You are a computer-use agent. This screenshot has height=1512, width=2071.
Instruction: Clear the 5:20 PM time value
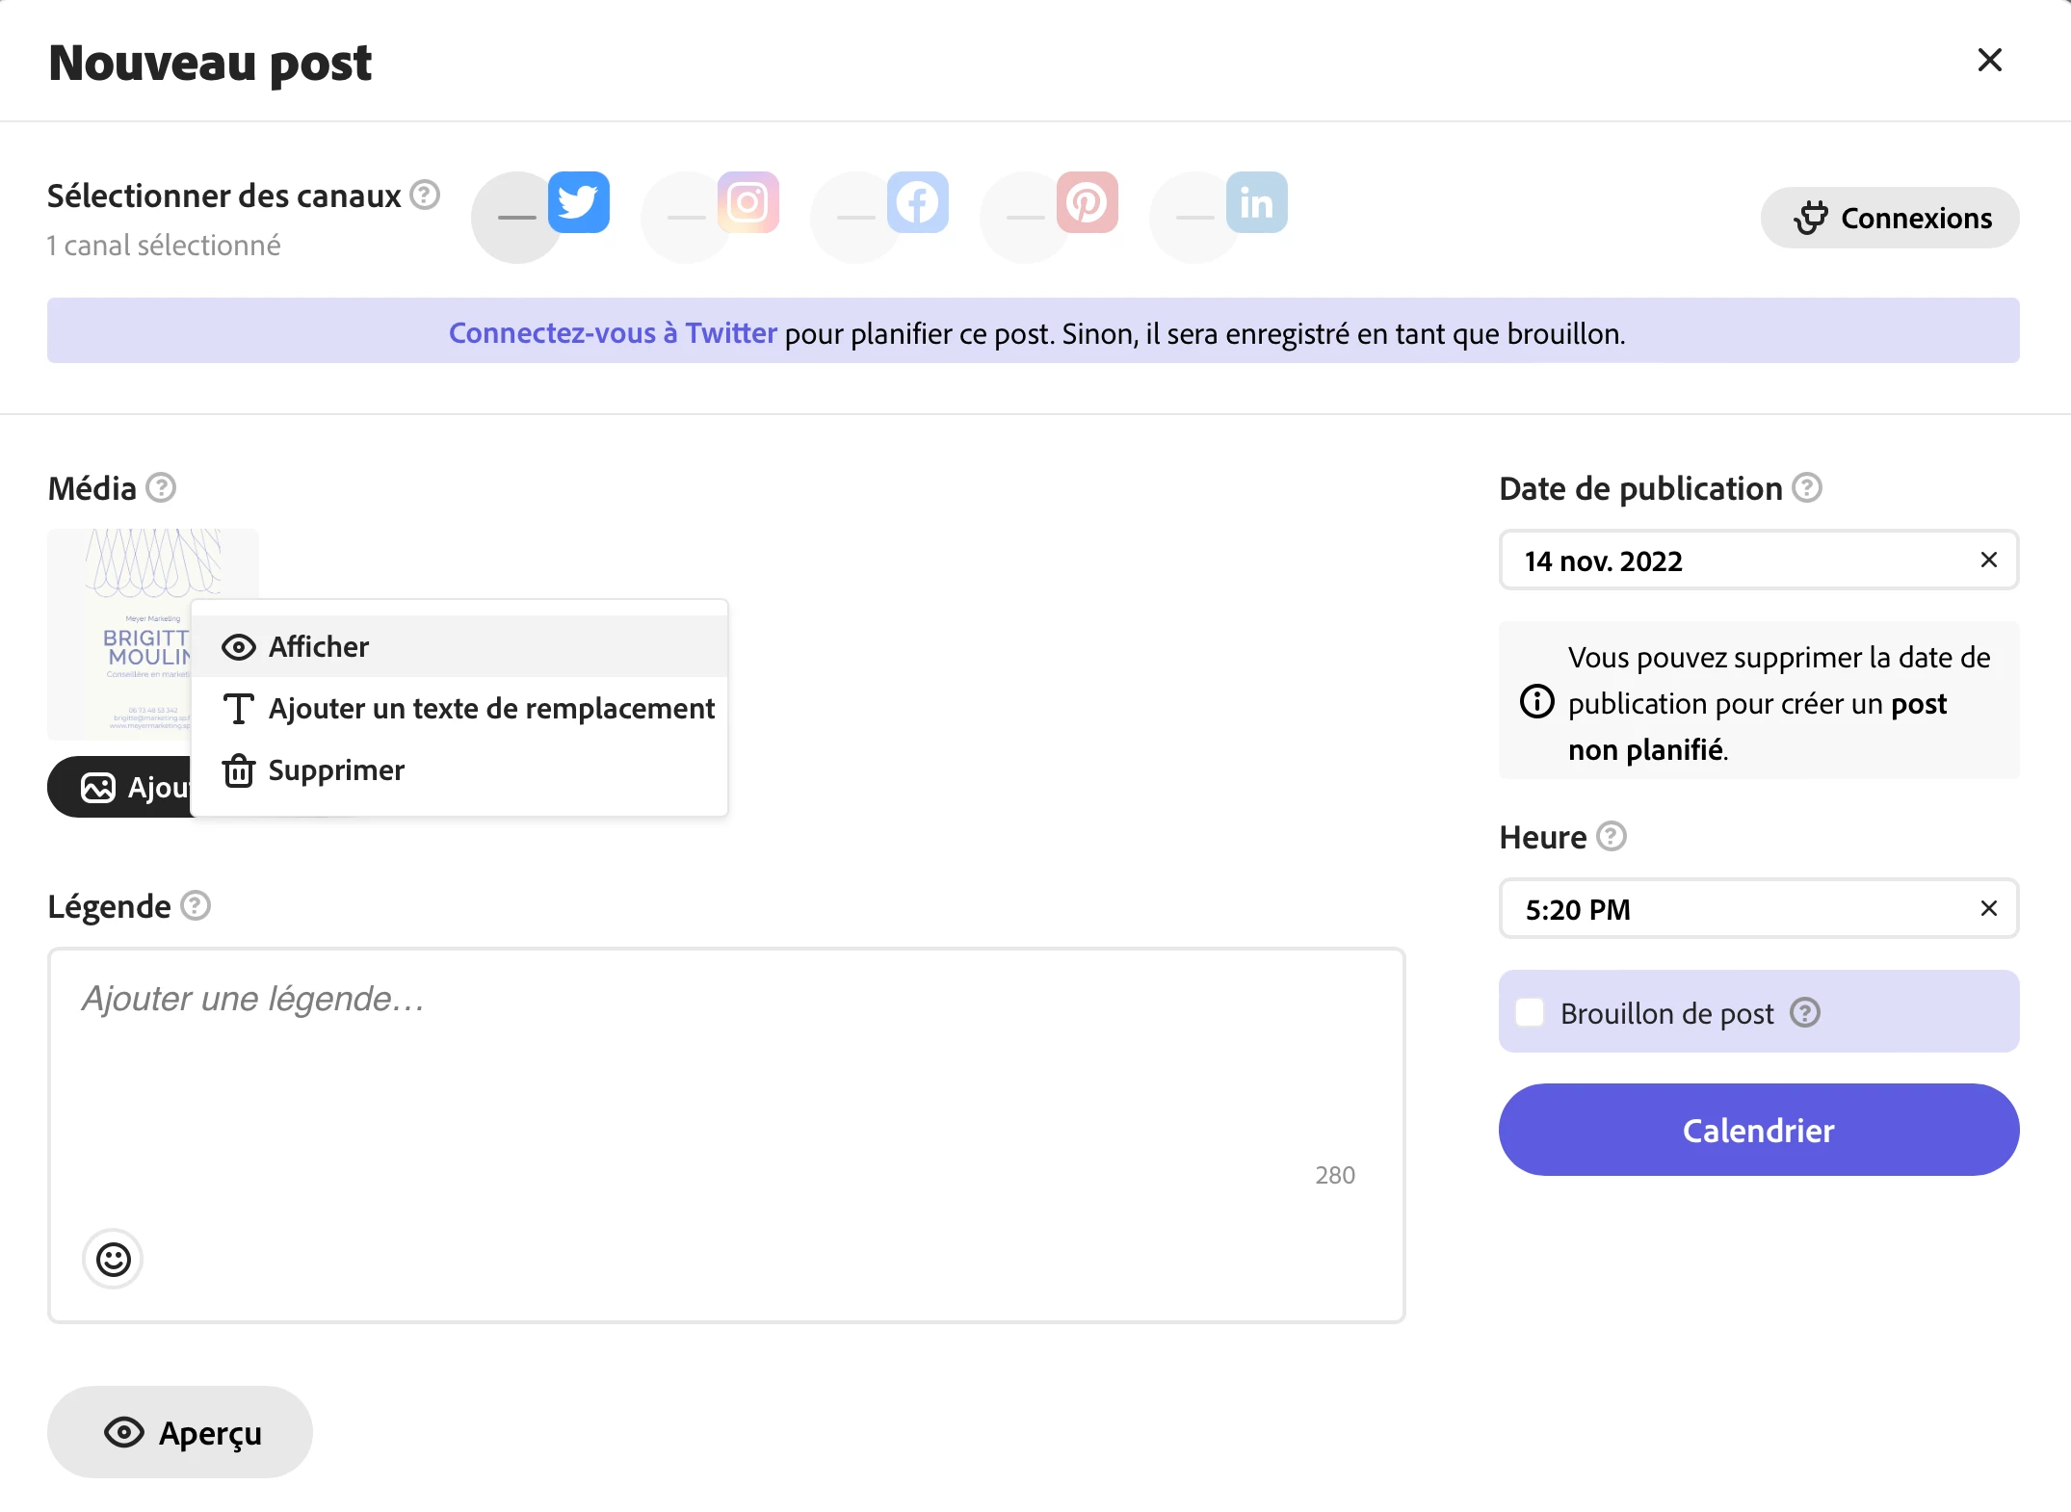[1988, 908]
